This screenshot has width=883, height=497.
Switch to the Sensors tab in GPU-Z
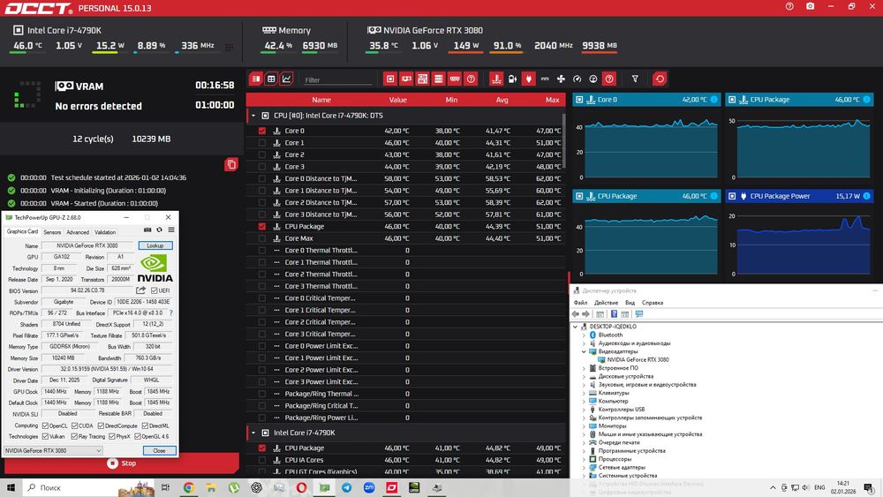pos(52,232)
